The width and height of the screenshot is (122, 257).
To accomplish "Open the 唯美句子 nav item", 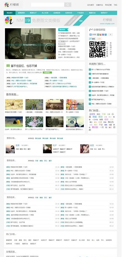I will [33, 13].
